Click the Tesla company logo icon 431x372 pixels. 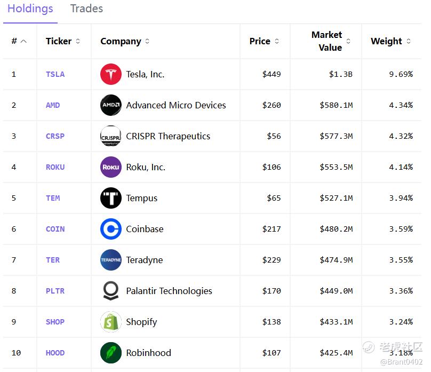[111, 74]
